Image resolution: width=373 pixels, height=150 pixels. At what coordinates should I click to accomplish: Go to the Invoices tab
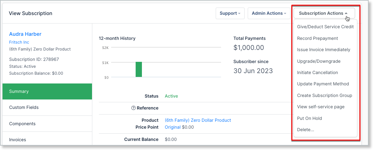click(18, 140)
